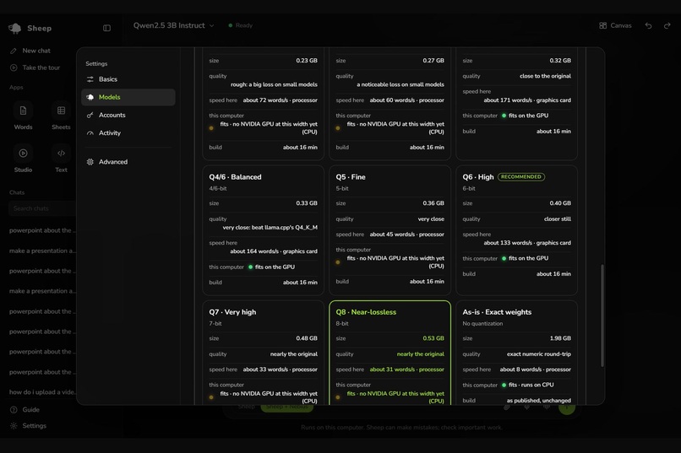Click the redo arrow icon

pos(667,25)
